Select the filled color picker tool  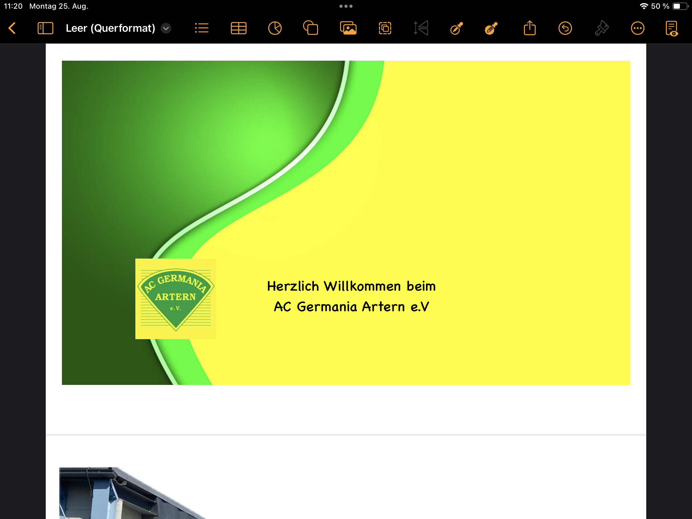click(x=491, y=28)
